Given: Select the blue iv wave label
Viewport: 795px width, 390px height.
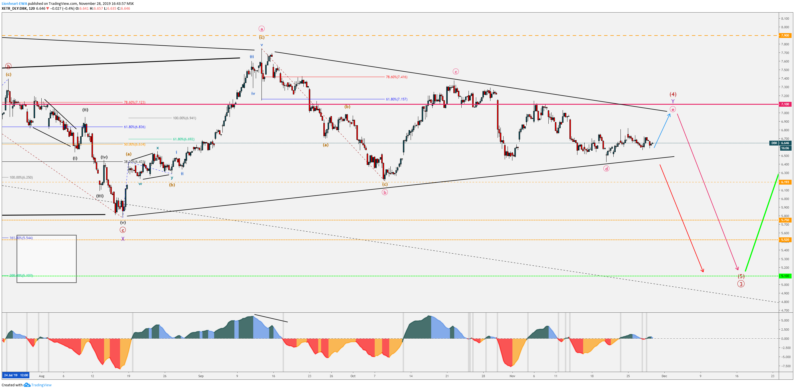Looking at the screenshot, I should 253,93.
